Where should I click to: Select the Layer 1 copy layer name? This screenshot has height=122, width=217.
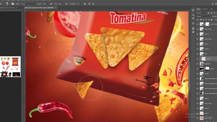208,118
